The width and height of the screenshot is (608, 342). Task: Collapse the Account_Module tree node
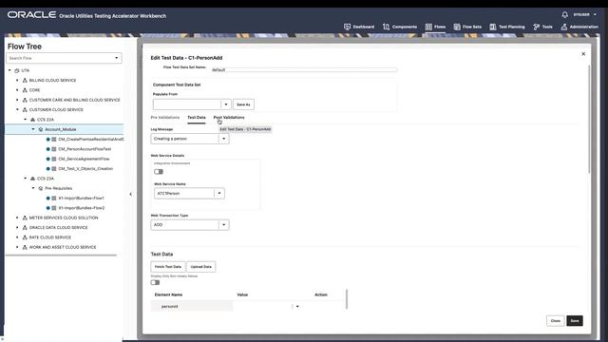[33, 129]
